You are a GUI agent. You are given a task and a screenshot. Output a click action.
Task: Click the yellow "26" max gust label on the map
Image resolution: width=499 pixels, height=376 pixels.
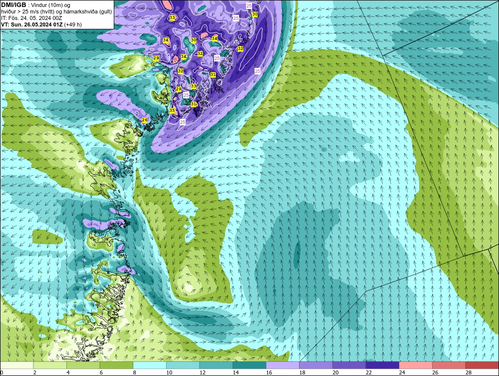145,120
